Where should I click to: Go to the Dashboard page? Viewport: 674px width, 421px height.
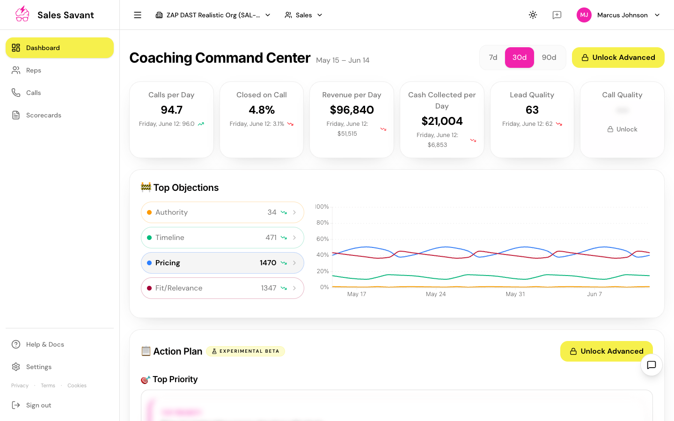pos(59,48)
